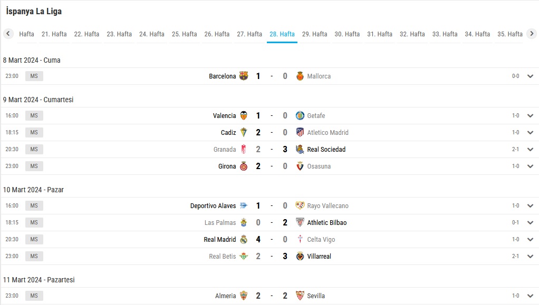This screenshot has width=539, height=305.
Task: Select the 27. Hafta tab
Action: click(249, 34)
